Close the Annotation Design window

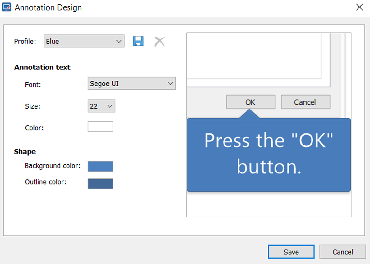pos(359,7)
